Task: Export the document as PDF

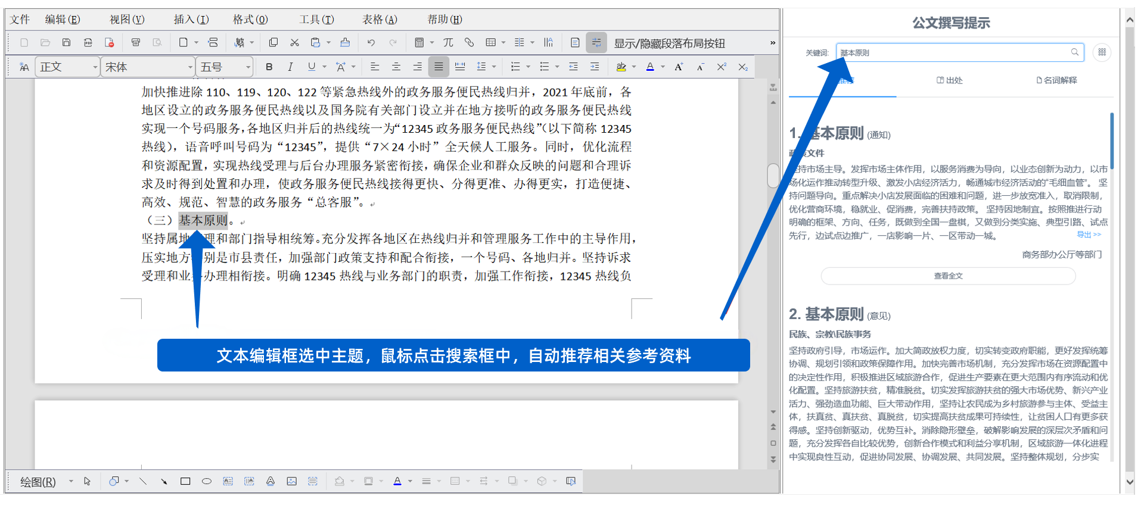Action: (x=88, y=43)
